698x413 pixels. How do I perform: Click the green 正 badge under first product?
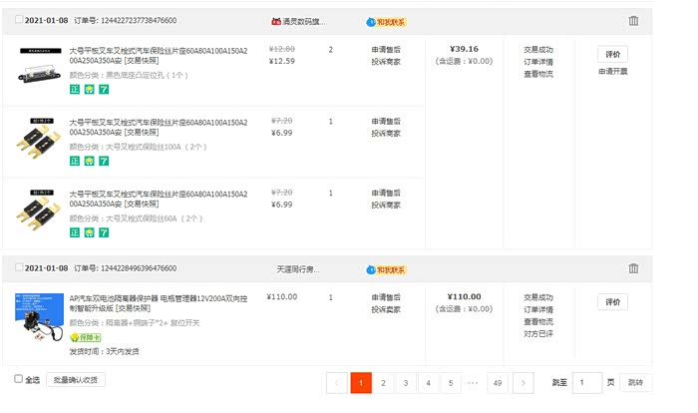(x=75, y=90)
